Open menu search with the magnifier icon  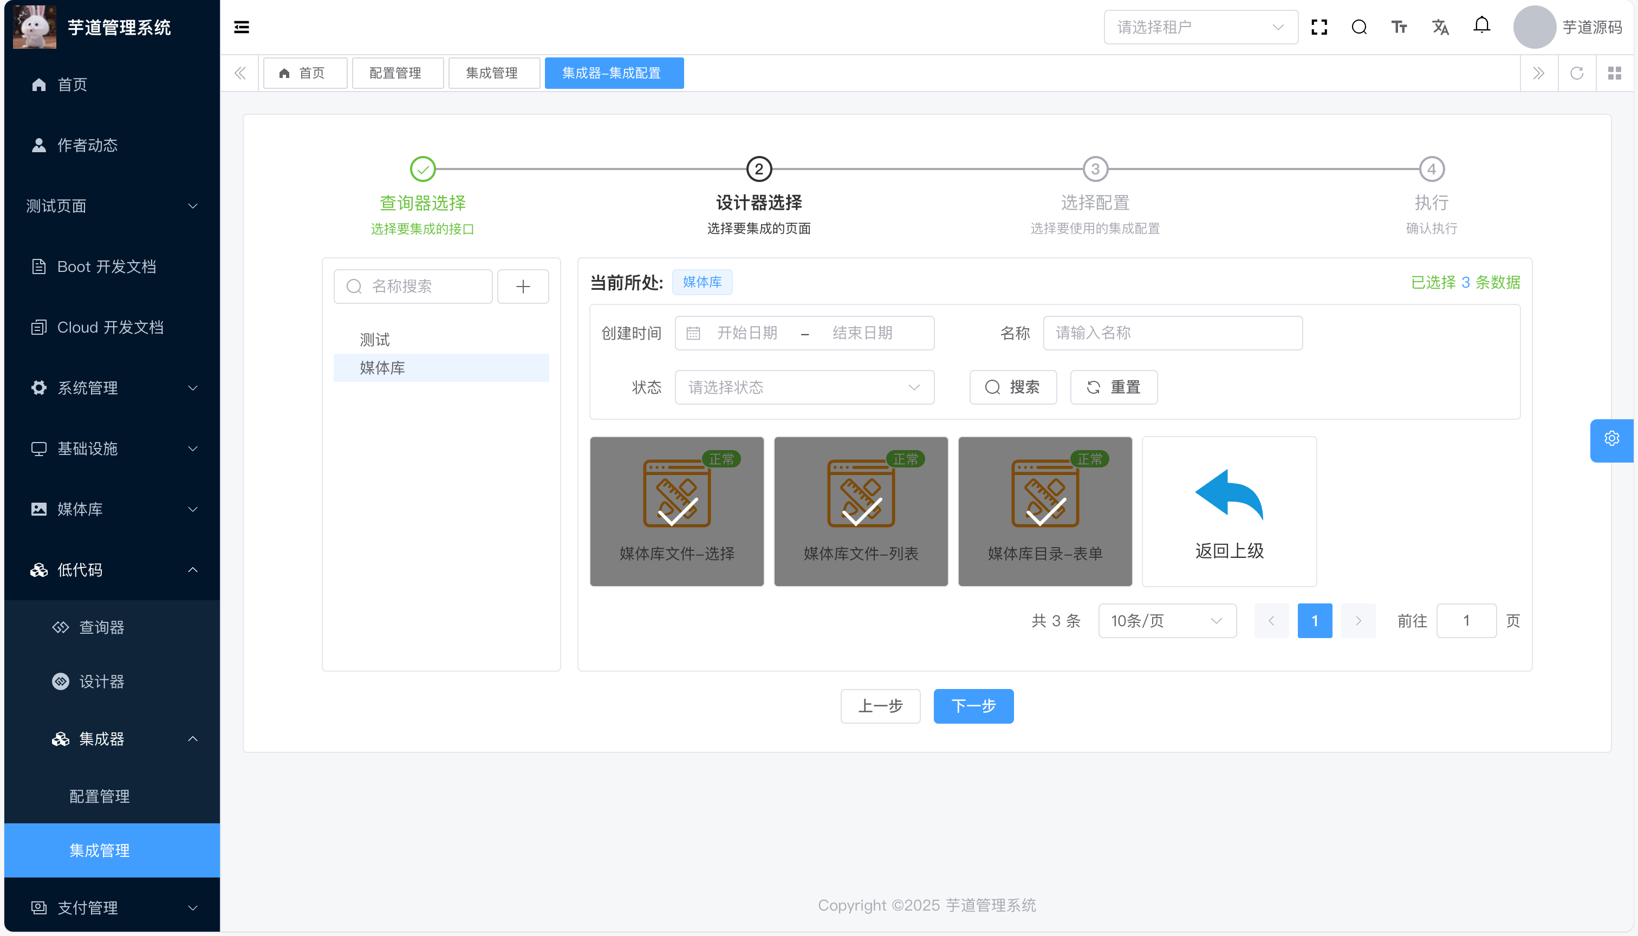tap(1359, 27)
